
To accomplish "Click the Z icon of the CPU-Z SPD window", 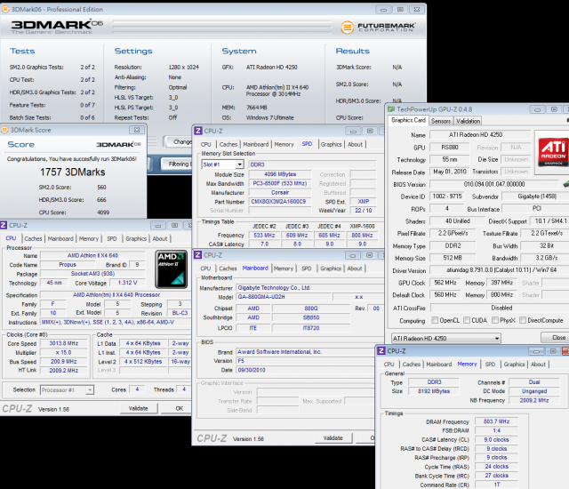I will pyautogui.click(x=197, y=131).
